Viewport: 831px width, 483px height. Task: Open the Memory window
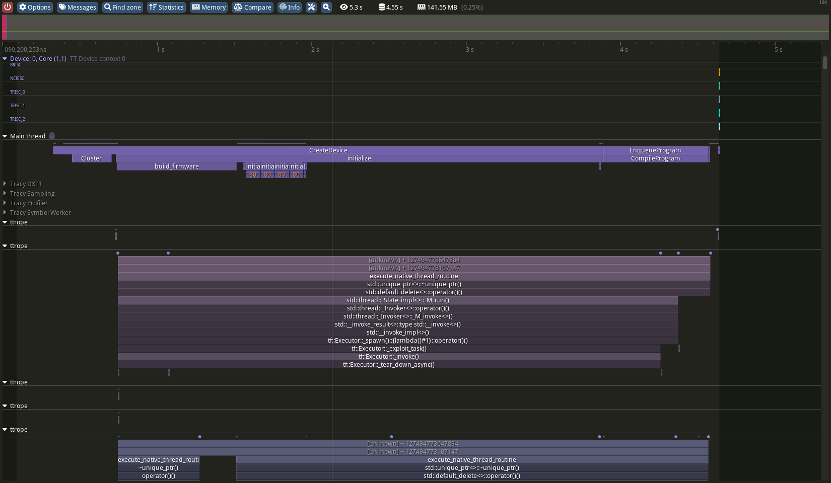tap(209, 7)
